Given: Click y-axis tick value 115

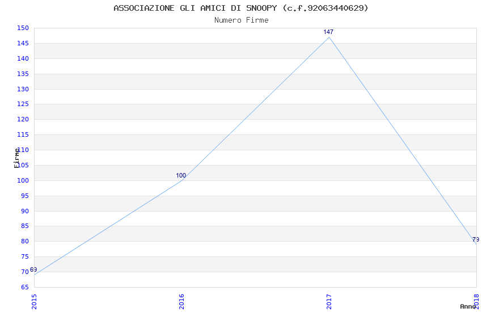Looking at the screenshot, I should pos(23,134).
